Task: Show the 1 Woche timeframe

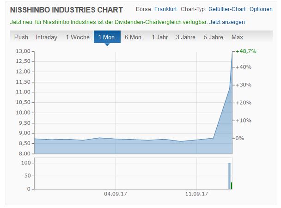Action: 78,37
